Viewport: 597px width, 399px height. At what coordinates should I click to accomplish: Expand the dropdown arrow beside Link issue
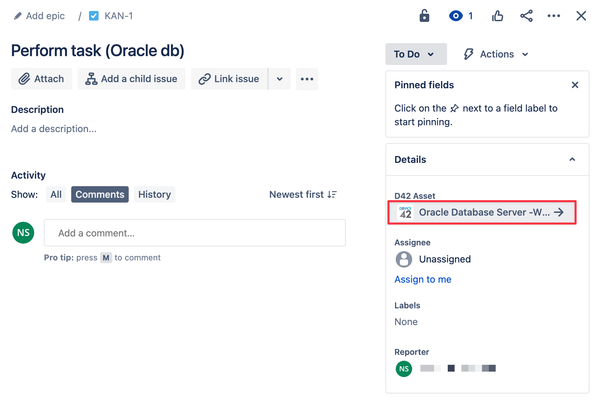point(280,79)
